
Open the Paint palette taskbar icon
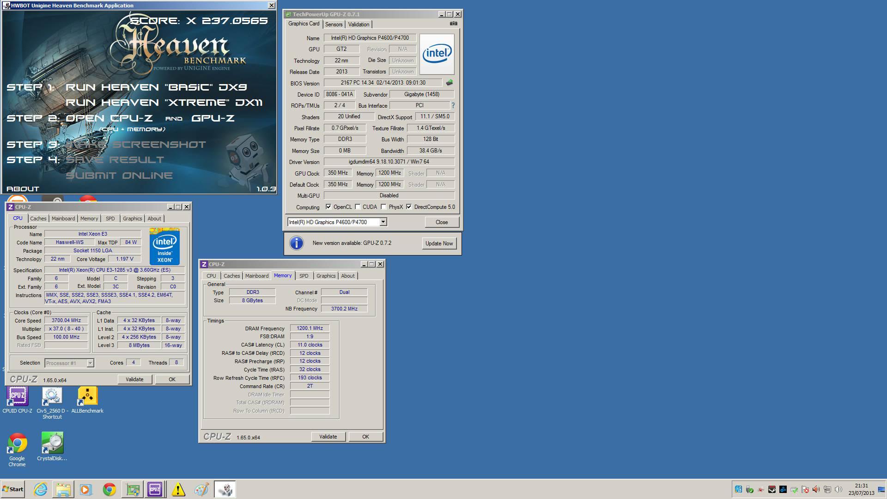coord(201,489)
